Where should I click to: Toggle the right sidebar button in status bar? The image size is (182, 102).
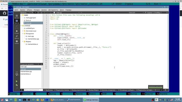[x=165, y=90]
